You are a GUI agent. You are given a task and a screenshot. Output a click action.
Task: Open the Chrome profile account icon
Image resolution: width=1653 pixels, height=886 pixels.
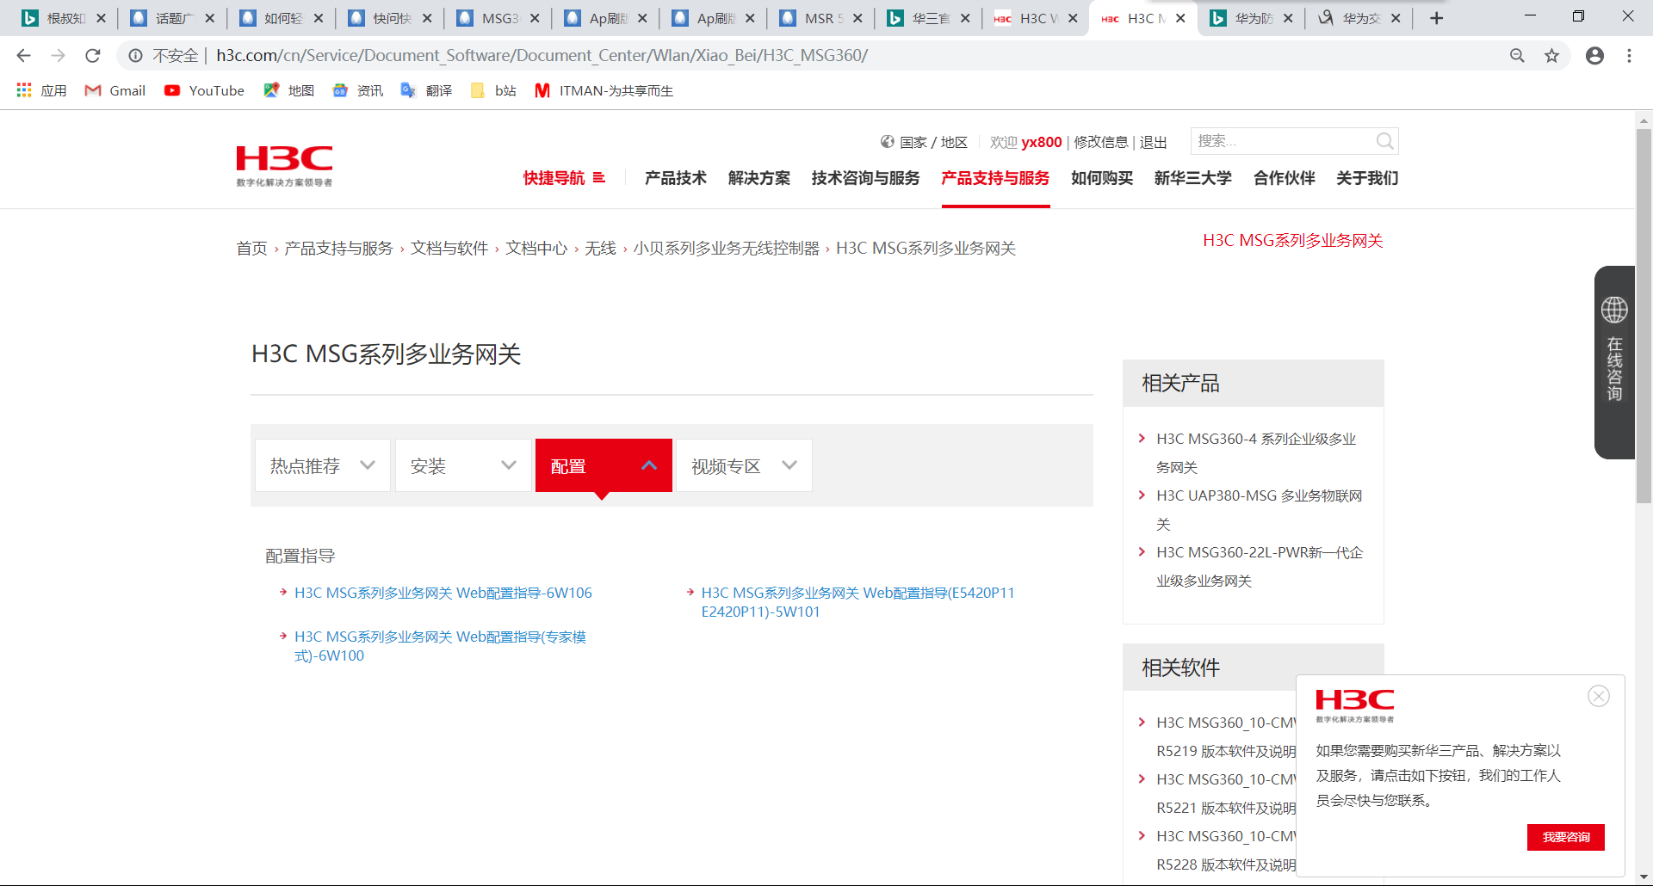(1594, 56)
